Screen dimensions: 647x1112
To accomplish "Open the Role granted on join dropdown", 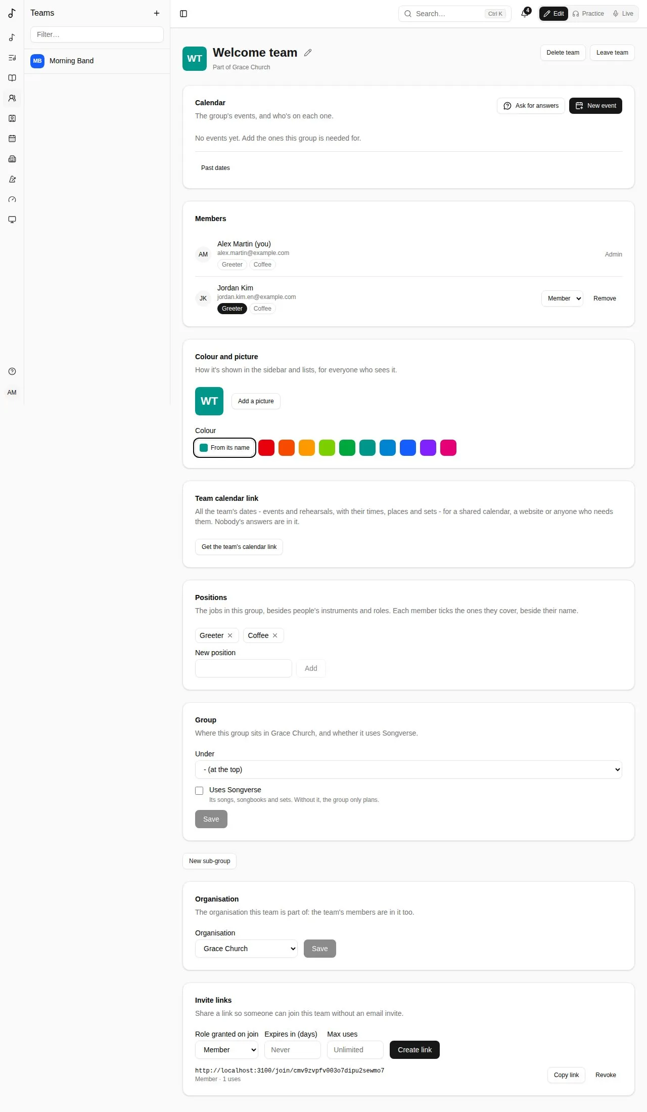I will (x=226, y=1050).
